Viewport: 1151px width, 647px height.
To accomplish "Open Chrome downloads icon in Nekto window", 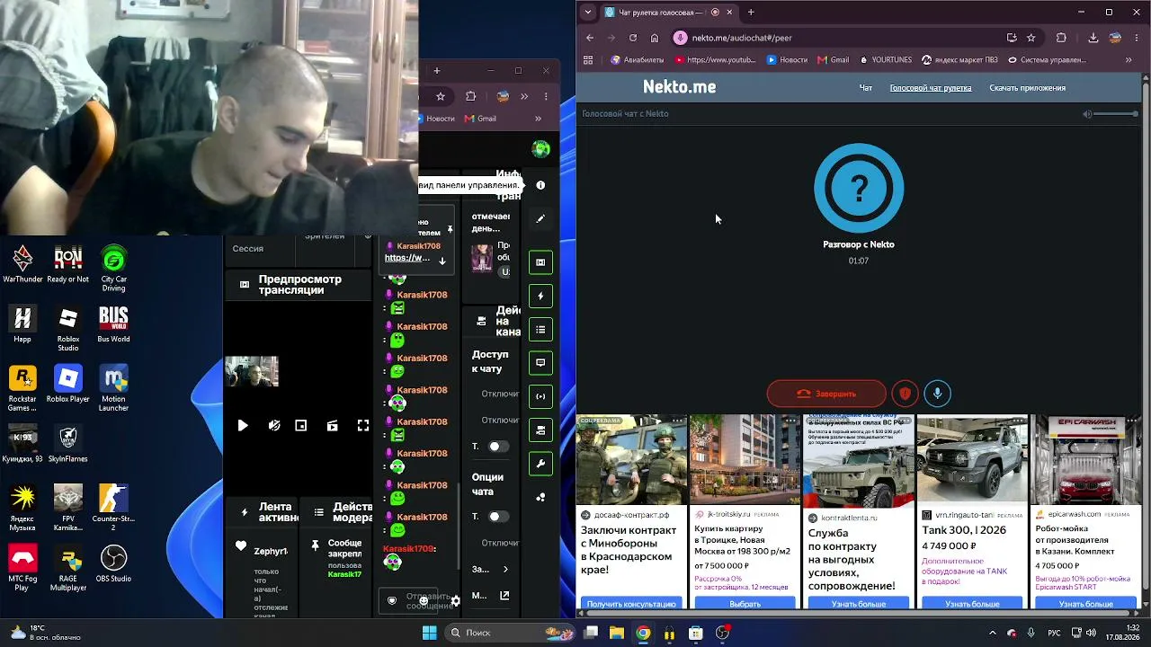I will [1093, 38].
